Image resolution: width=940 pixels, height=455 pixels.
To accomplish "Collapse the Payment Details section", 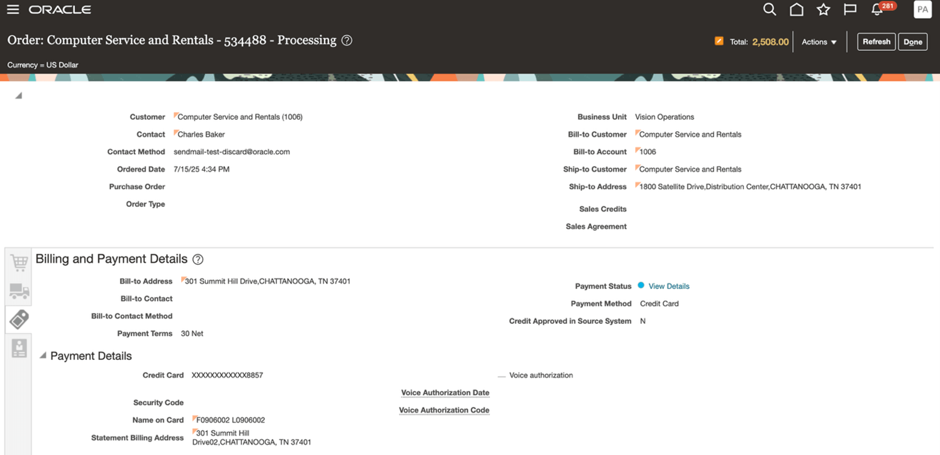I will (43, 356).
